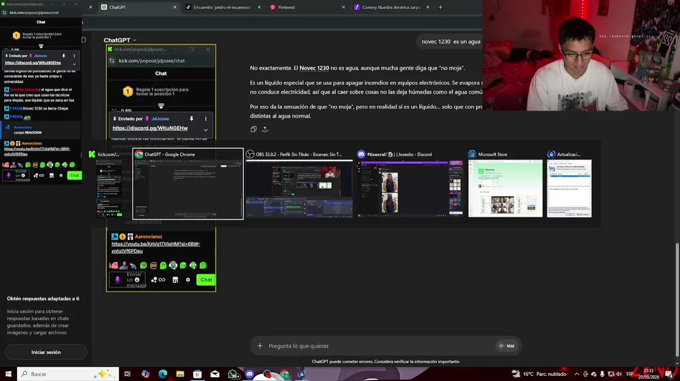Toggle pin on large pinned Discord message
This screenshot has height=381, width=680.
pyautogui.click(x=191, y=119)
